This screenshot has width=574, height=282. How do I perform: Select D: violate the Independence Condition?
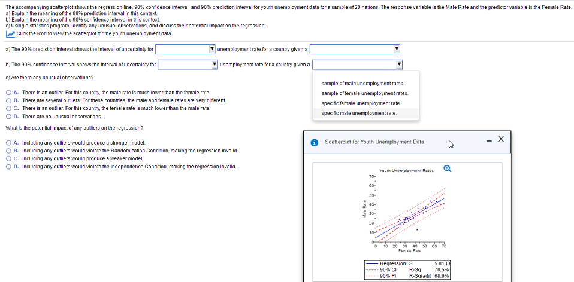pos(9,167)
